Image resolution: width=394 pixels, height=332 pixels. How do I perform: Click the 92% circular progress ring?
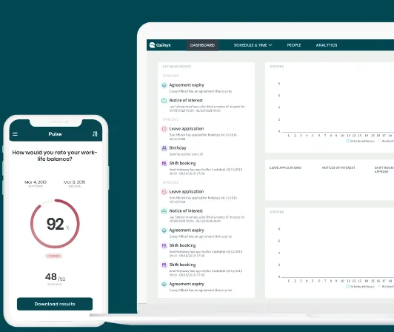coord(55,224)
